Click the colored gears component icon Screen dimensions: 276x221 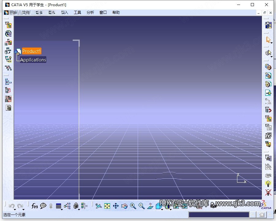pyautogui.click(x=268, y=67)
